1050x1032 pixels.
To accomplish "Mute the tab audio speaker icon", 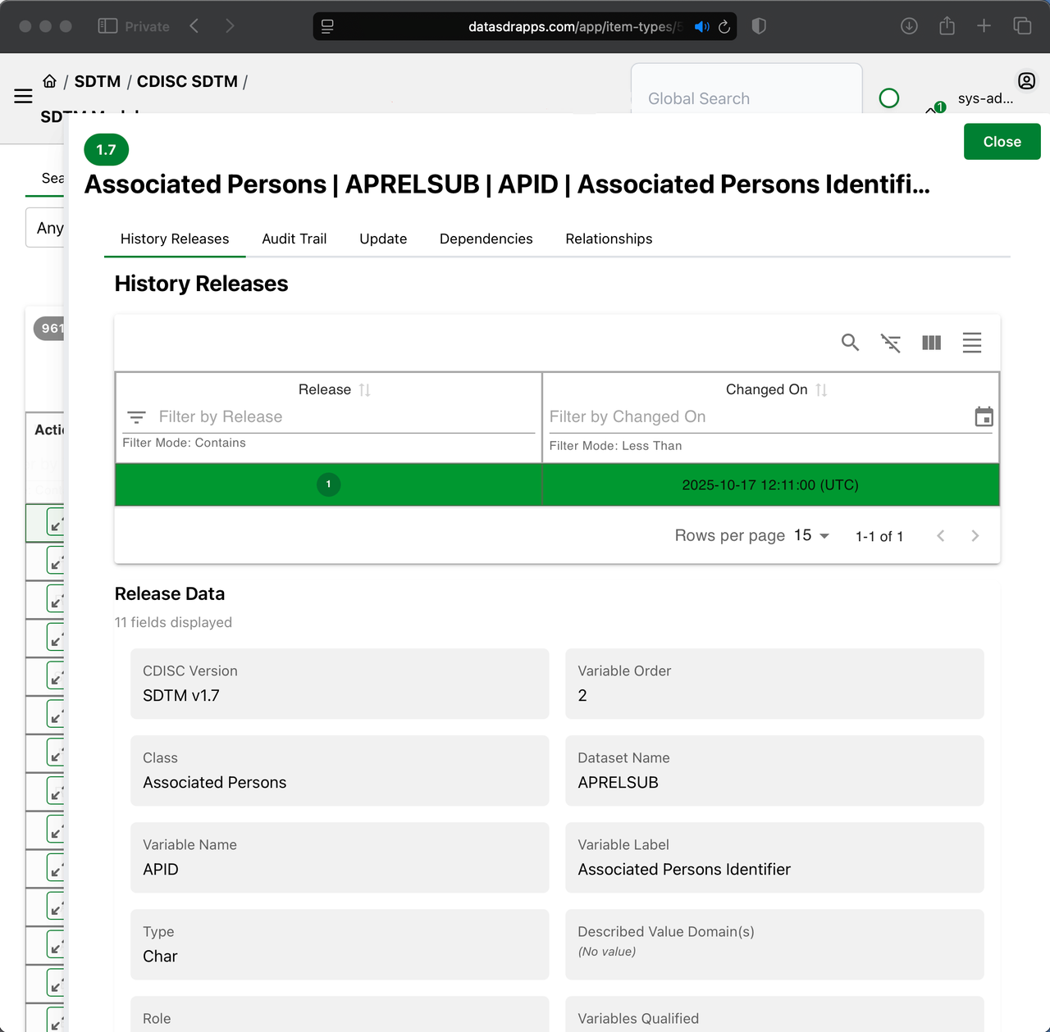I will click(701, 27).
